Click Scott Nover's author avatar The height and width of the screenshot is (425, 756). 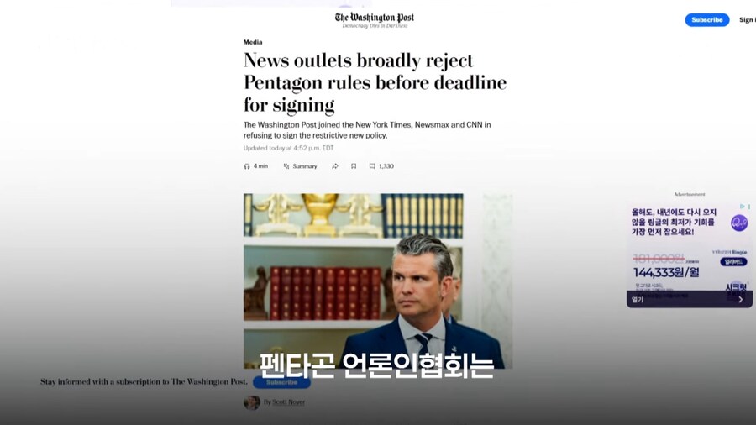click(252, 401)
